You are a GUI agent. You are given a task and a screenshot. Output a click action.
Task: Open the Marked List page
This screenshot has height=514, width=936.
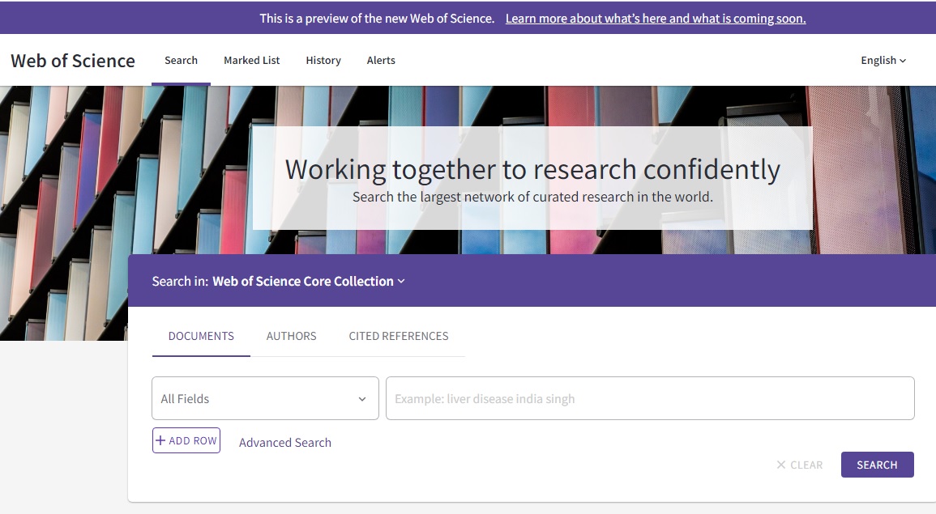click(251, 60)
